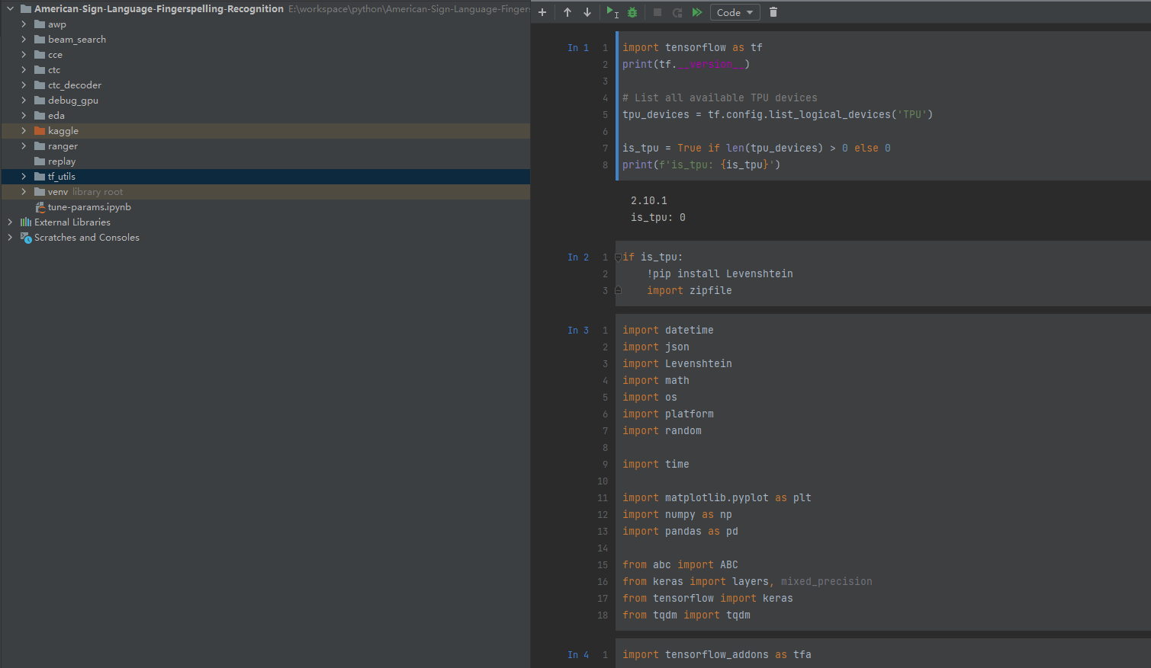This screenshot has height=668, width=1151.
Task: Expand the tf_utils folder arrow
Action: click(24, 177)
